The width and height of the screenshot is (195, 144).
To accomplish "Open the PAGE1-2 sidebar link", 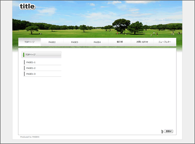I will tap(43, 68).
